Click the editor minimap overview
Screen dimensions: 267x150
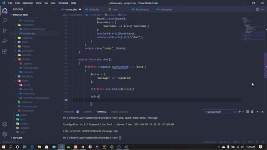point(253,29)
